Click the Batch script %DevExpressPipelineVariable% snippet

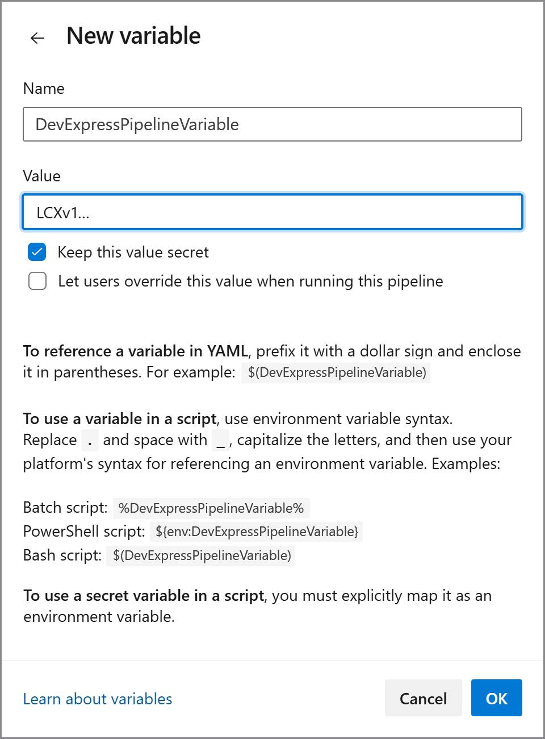pyautogui.click(x=211, y=508)
